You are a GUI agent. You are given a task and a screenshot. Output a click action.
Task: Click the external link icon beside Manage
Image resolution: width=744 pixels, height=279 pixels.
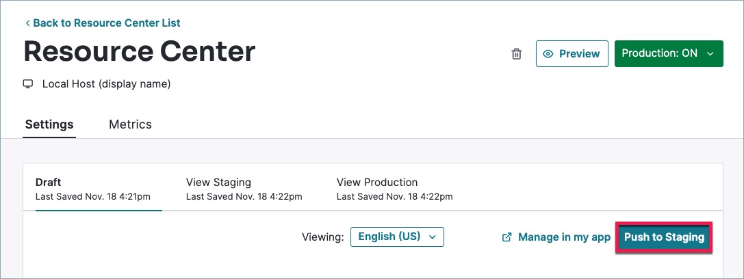pos(506,237)
